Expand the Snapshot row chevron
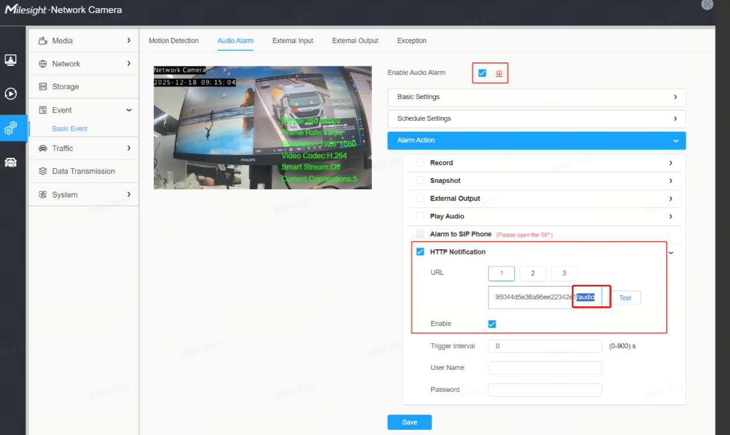This screenshot has height=435, width=730. (671, 181)
